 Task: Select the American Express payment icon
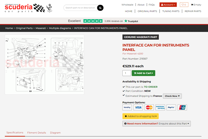(160, 108)
